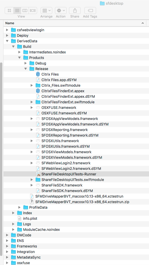Click SFWebViewLogin2.framework icon
Screen dimensions: 149x265
click(38, 163)
